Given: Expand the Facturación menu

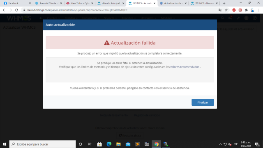Looking at the screenshot, I should point(91,18).
